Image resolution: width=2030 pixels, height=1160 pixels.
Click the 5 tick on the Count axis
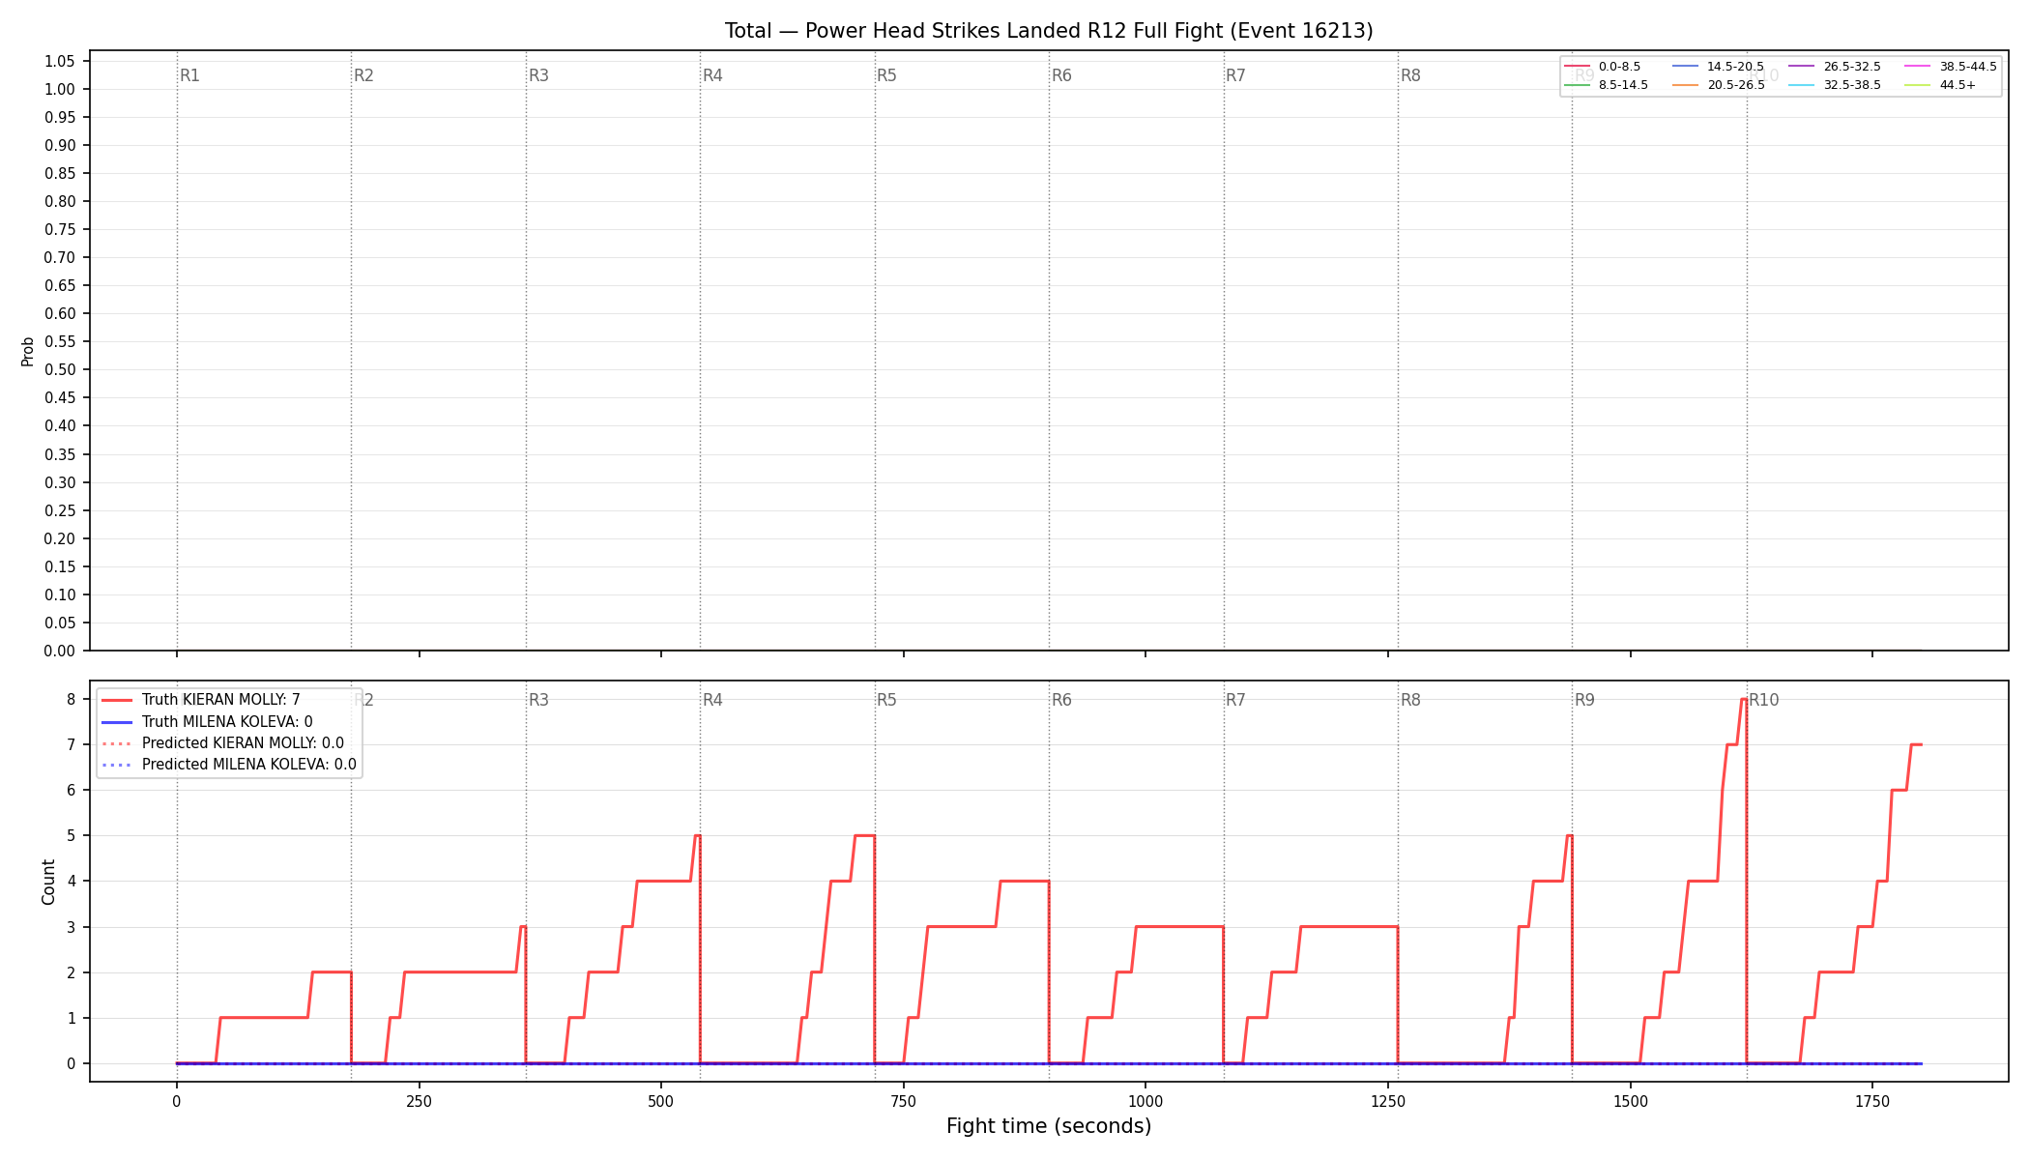click(71, 835)
